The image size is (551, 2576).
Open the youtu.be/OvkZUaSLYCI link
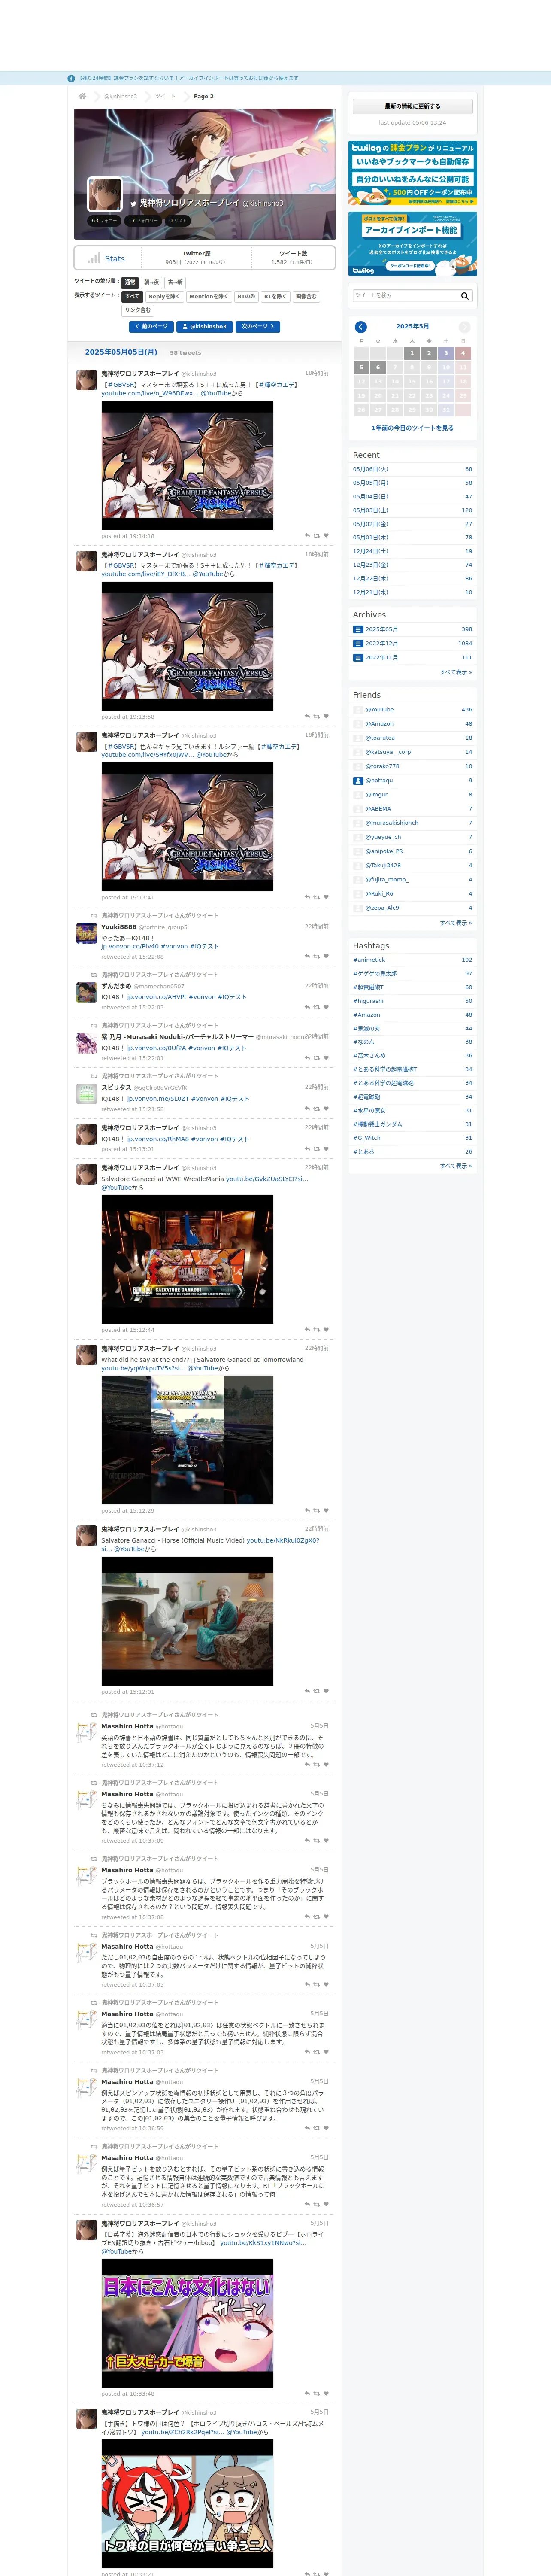pos(267,1179)
